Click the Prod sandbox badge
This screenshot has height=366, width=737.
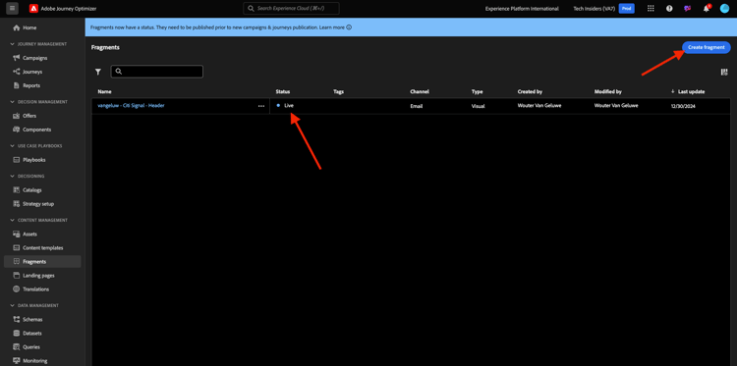[627, 9]
